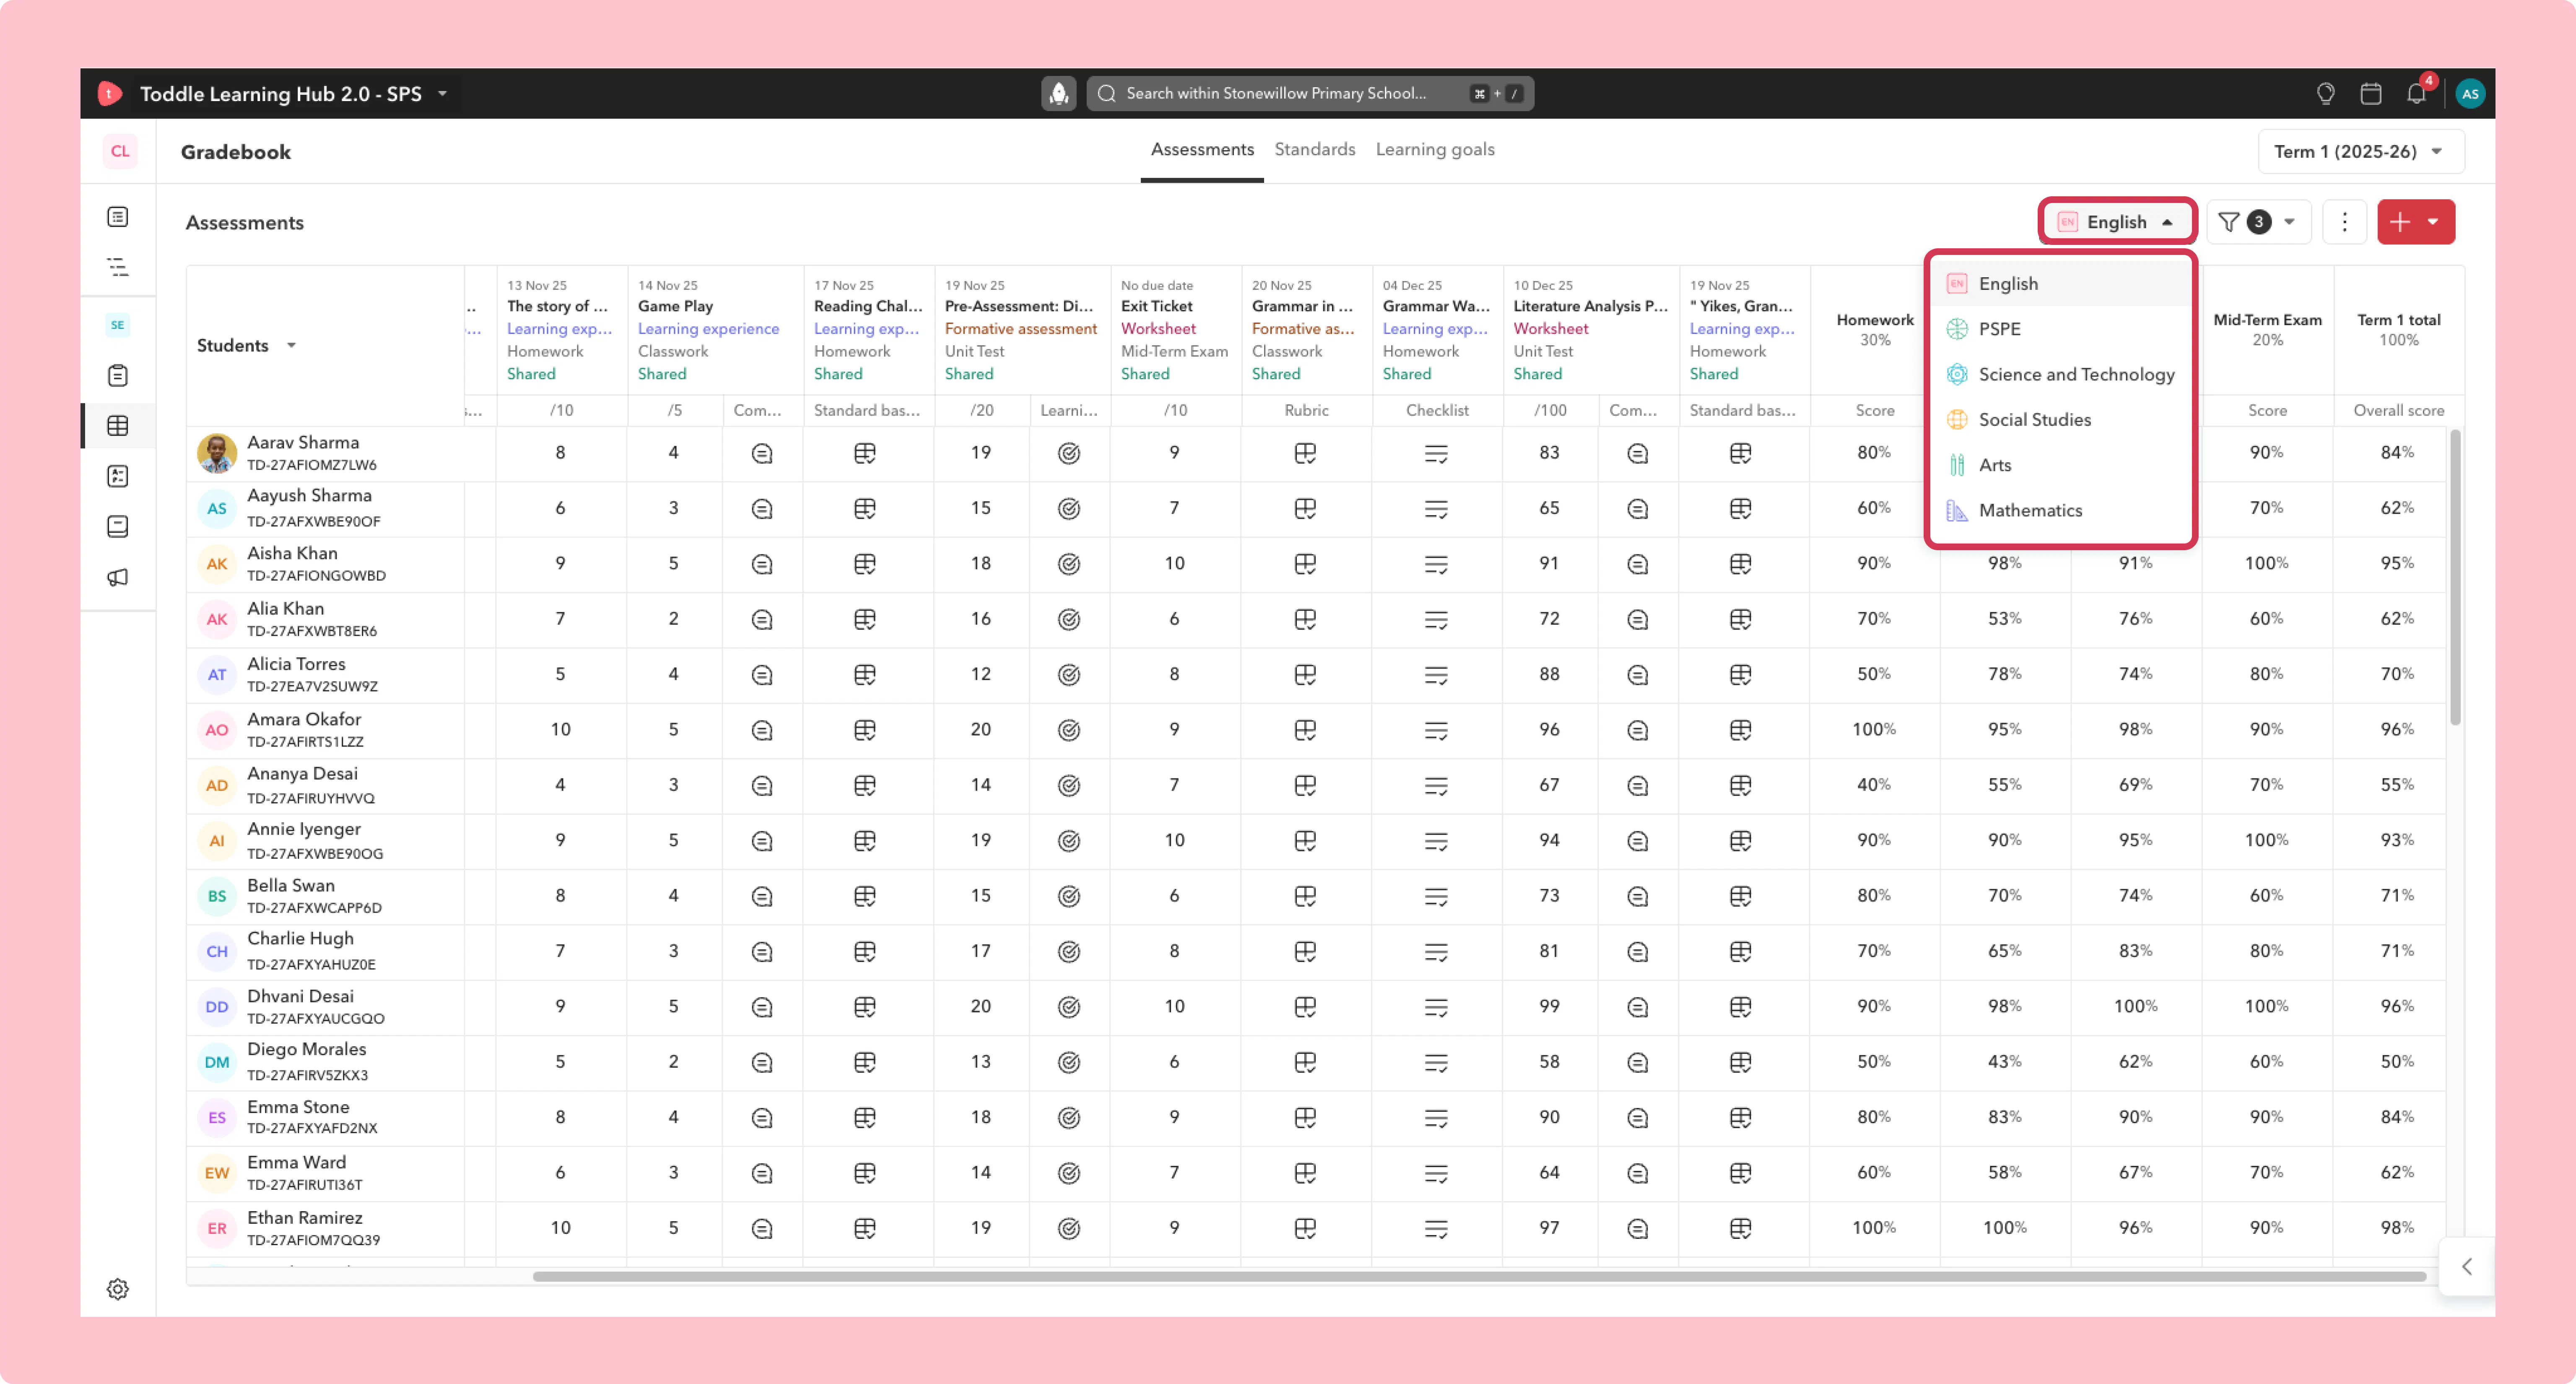This screenshot has width=2576, height=1384.
Task: Open the class stream sidebar icon
Action: (x=118, y=216)
